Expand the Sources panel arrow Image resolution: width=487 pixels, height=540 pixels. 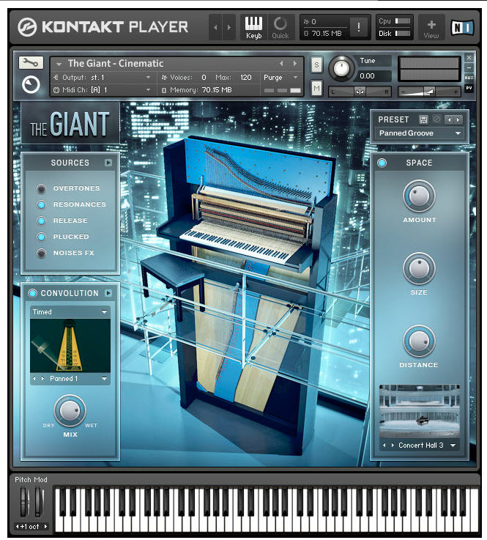tap(108, 163)
